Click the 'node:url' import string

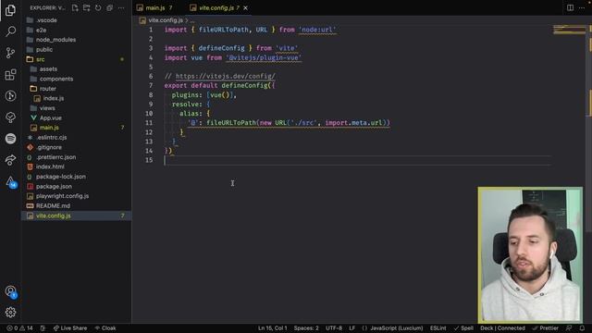point(317,30)
